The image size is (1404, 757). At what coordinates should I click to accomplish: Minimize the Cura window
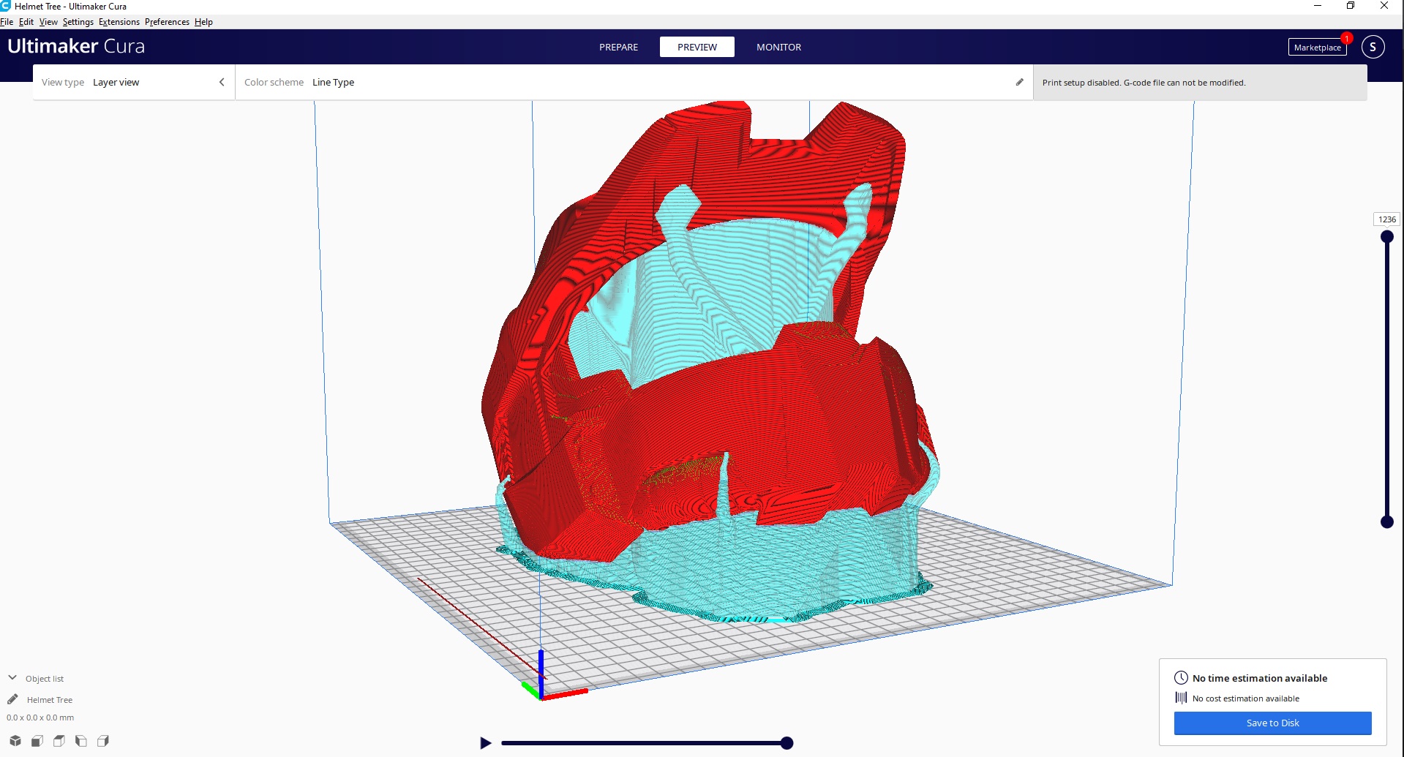[1317, 6]
